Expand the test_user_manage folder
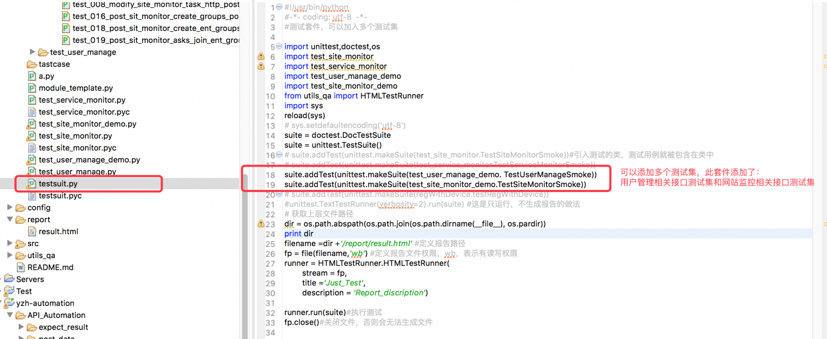Image resolution: width=827 pixels, height=339 pixels. pyautogui.click(x=32, y=52)
